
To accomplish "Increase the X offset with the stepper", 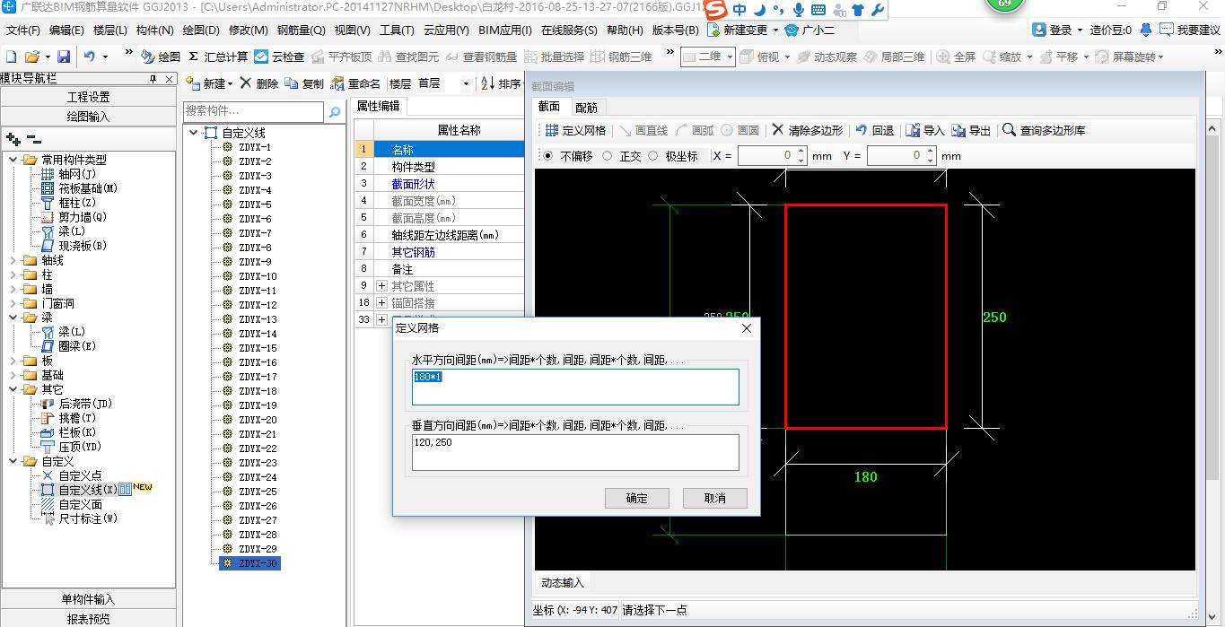I will (x=801, y=152).
